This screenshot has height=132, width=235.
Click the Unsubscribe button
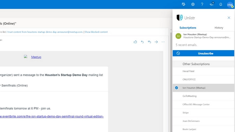(x=203, y=54)
